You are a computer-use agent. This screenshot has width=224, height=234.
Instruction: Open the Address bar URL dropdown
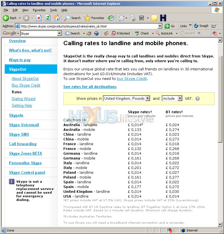(x=160, y=26)
